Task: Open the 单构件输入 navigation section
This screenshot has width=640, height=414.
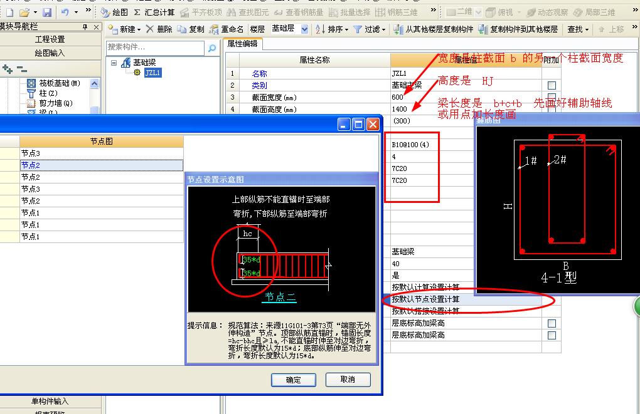Action: pos(50,401)
